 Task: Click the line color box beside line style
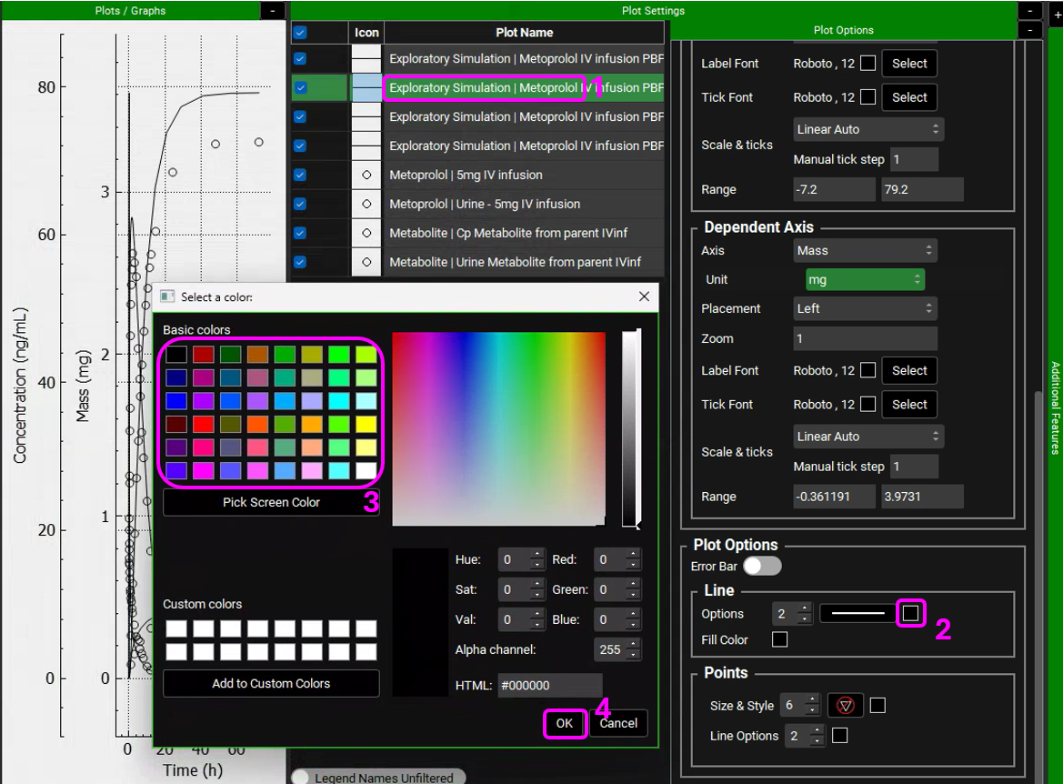910,614
